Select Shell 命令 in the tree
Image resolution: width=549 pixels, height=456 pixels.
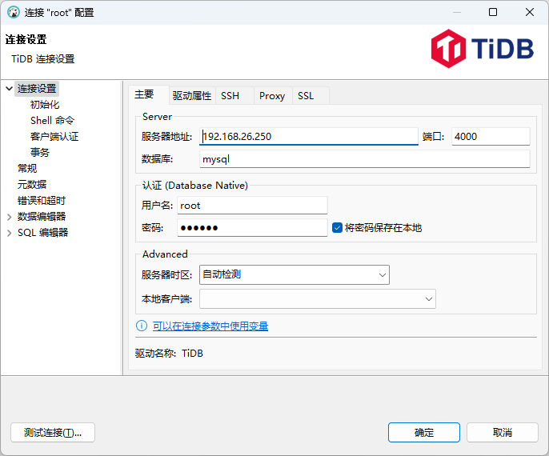pos(53,120)
